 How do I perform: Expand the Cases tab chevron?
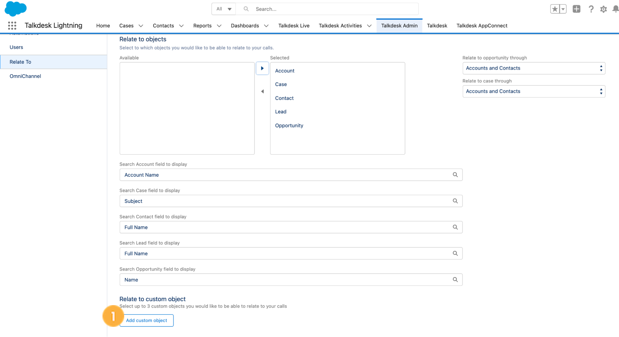[141, 26]
